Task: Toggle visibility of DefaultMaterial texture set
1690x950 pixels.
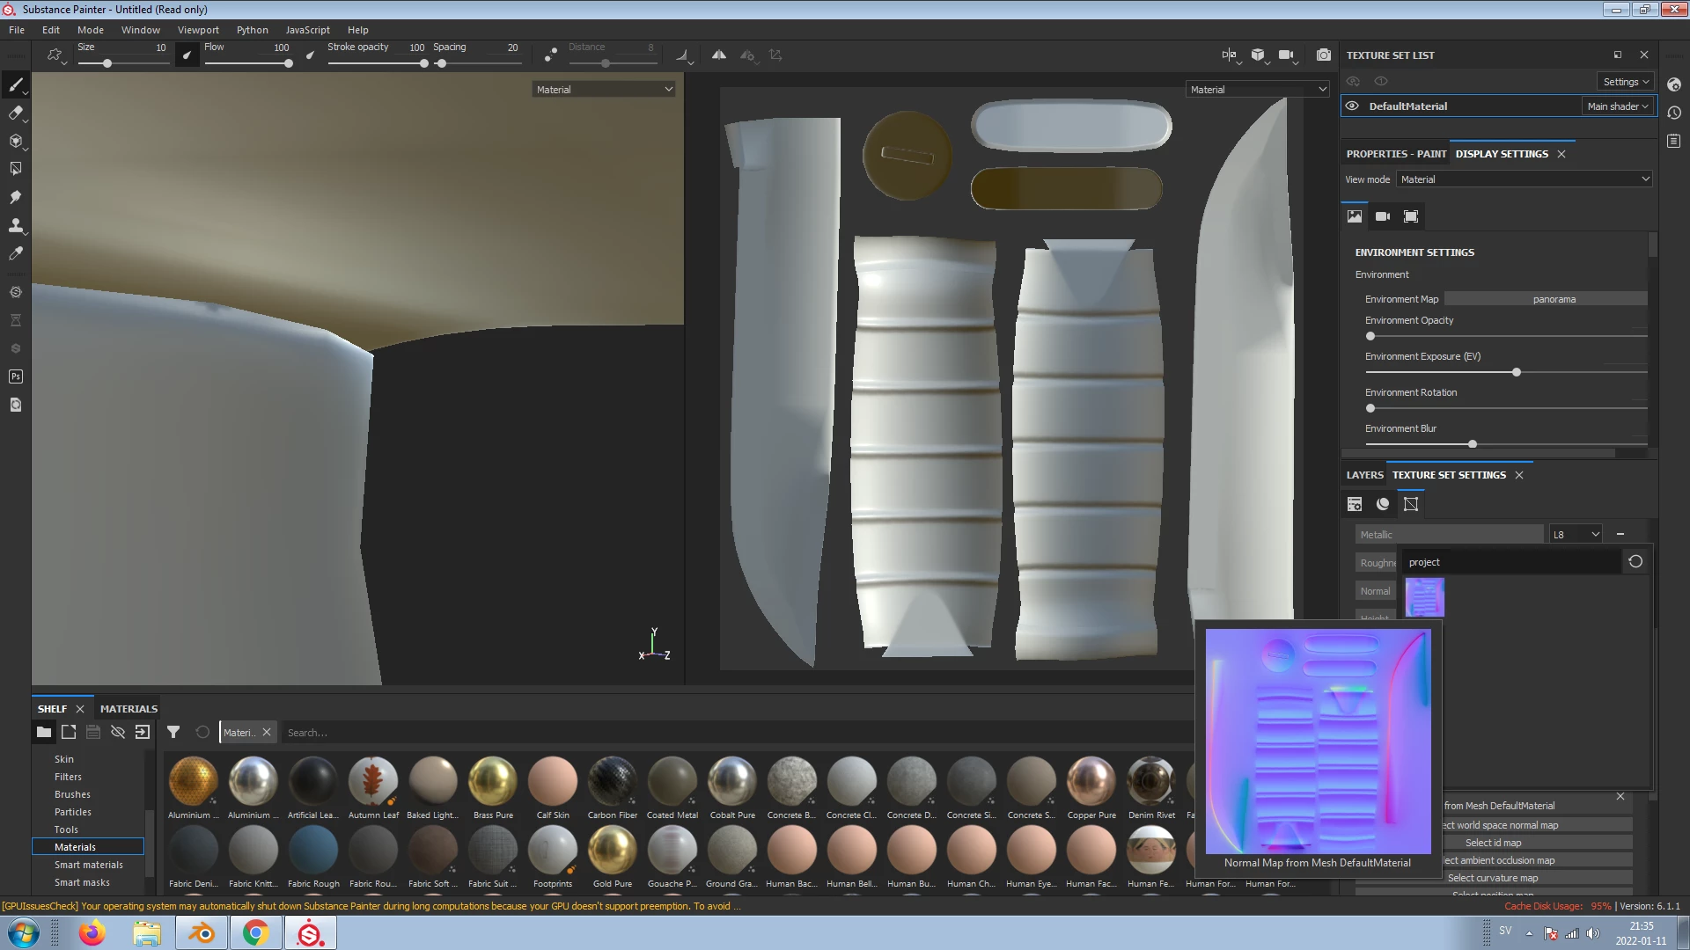Action: 1352,106
